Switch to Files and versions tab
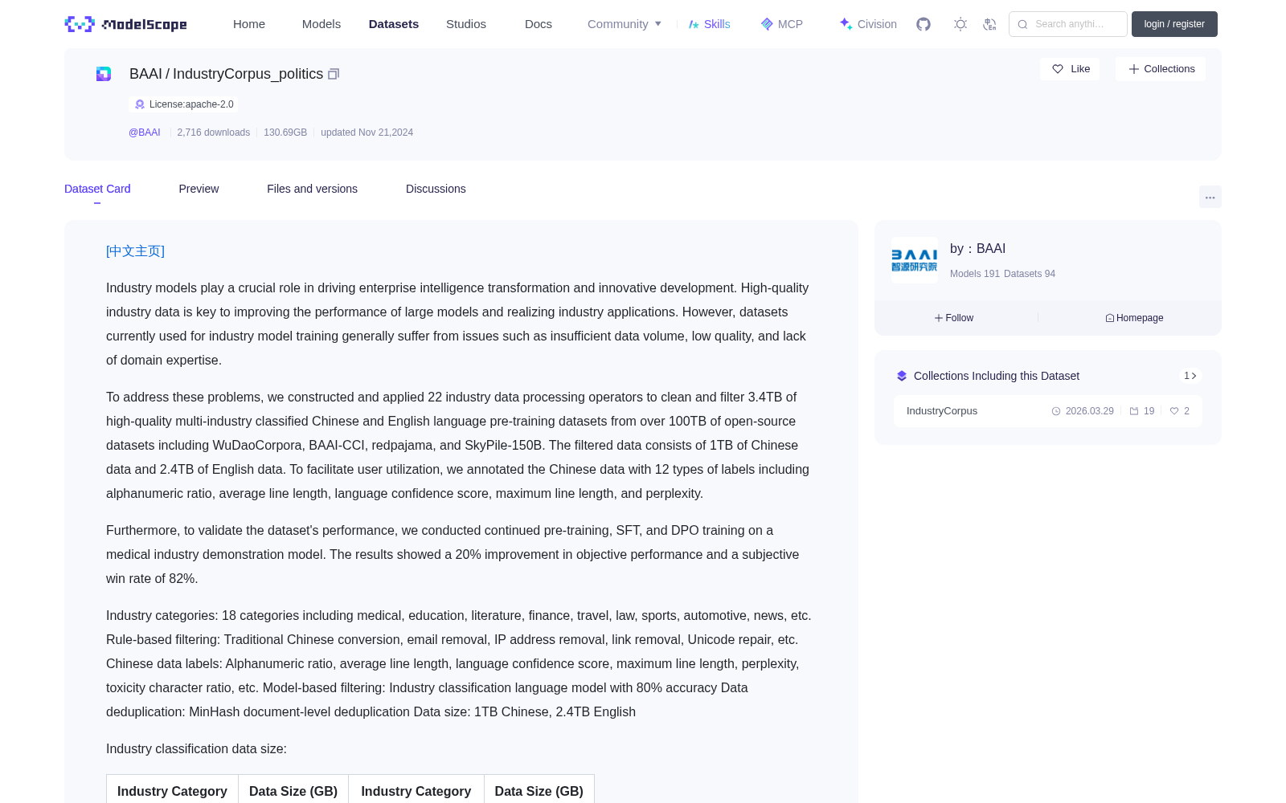This screenshot has width=1286, height=803. 312,189
